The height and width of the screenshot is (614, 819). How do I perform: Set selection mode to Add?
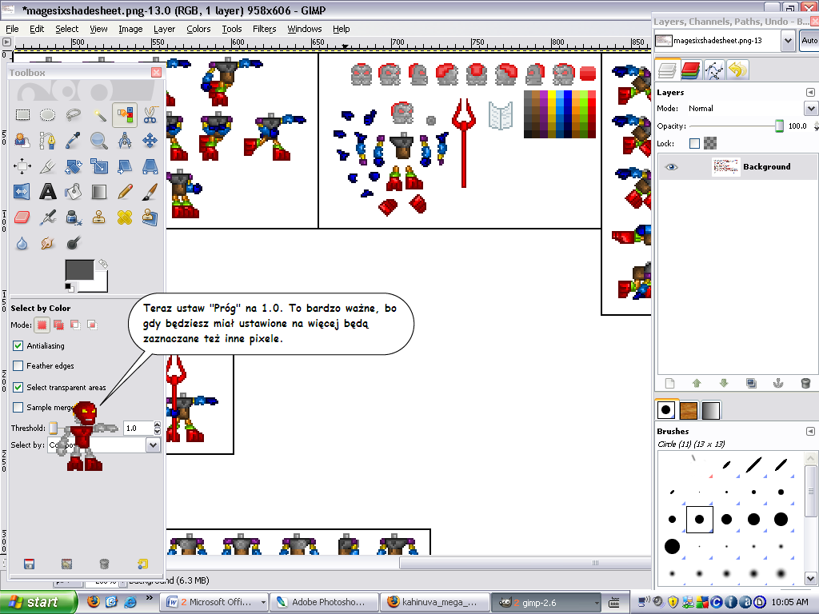coord(58,325)
